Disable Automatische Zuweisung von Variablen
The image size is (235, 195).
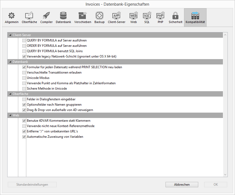click(24, 137)
